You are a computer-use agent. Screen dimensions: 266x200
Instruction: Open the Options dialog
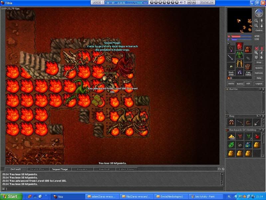259,73
